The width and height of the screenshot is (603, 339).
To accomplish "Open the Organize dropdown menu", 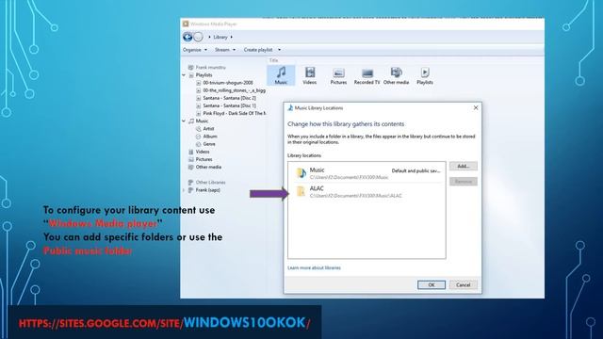I will 195,50.
